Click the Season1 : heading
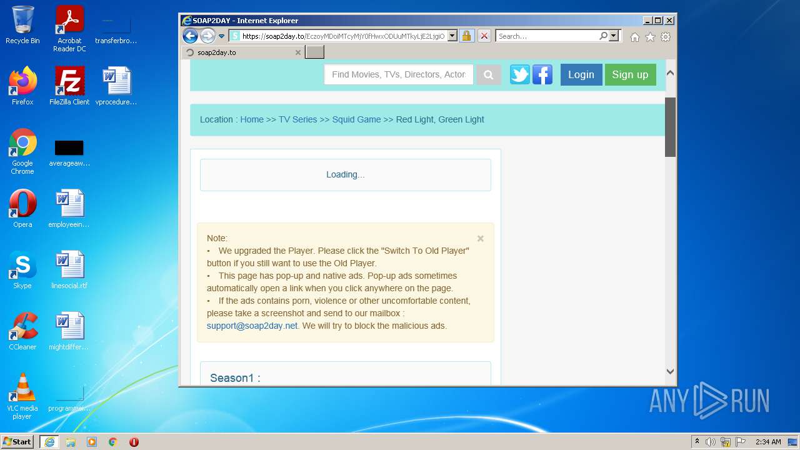This screenshot has height=450, width=800. 235,377
